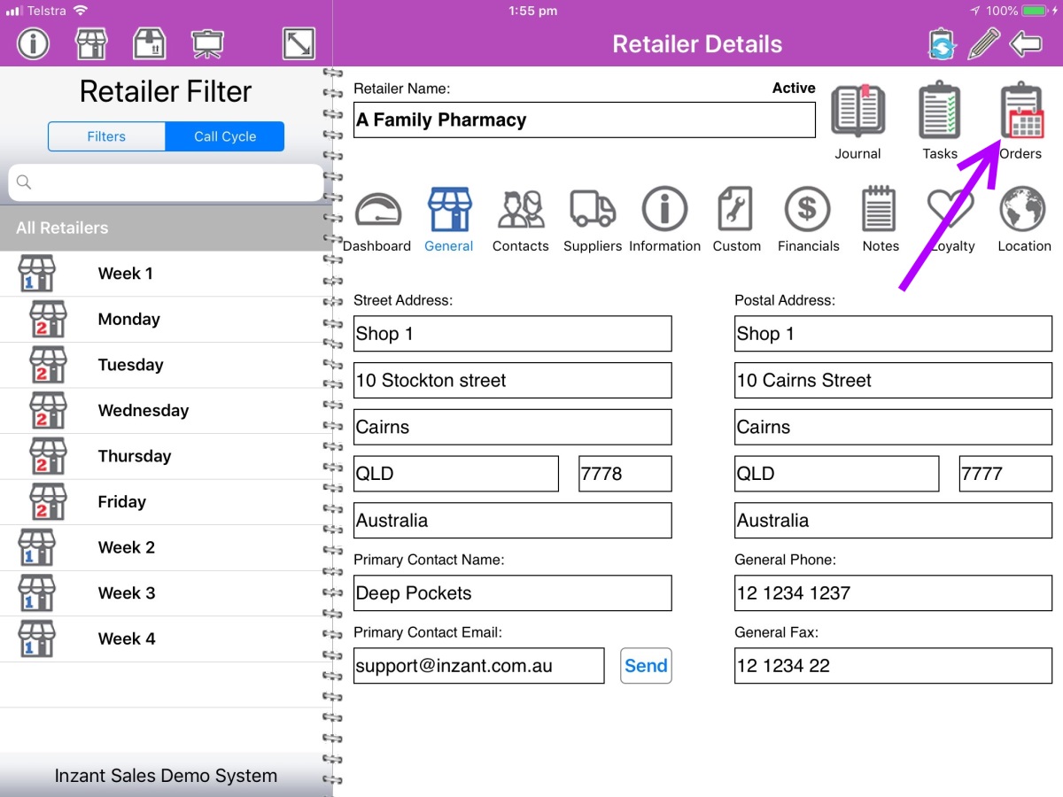
Task: Click the retailer search field
Action: (x=167, y=182)
